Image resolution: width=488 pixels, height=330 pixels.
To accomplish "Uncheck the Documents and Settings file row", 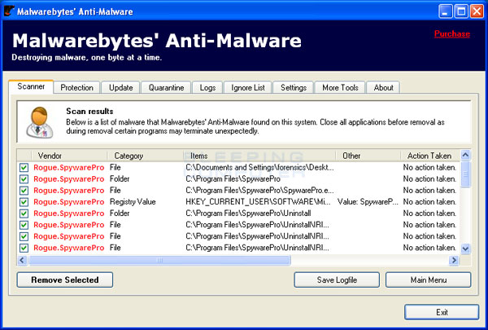I will click(x=24, y=168).
